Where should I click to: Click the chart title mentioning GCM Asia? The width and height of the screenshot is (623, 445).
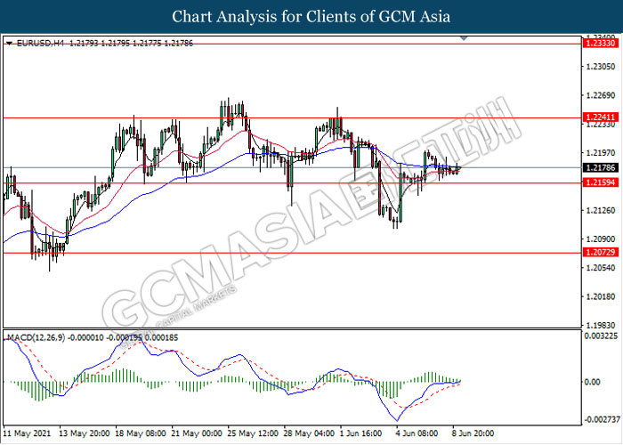coord(311,16)
